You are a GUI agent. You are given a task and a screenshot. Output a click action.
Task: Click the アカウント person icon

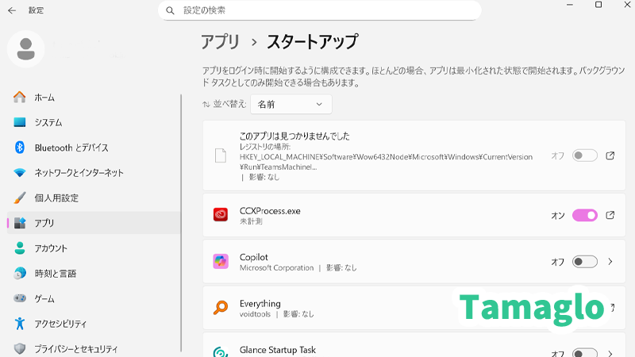19,248
